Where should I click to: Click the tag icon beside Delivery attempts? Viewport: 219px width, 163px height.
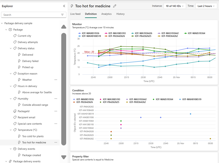[15, 42]
